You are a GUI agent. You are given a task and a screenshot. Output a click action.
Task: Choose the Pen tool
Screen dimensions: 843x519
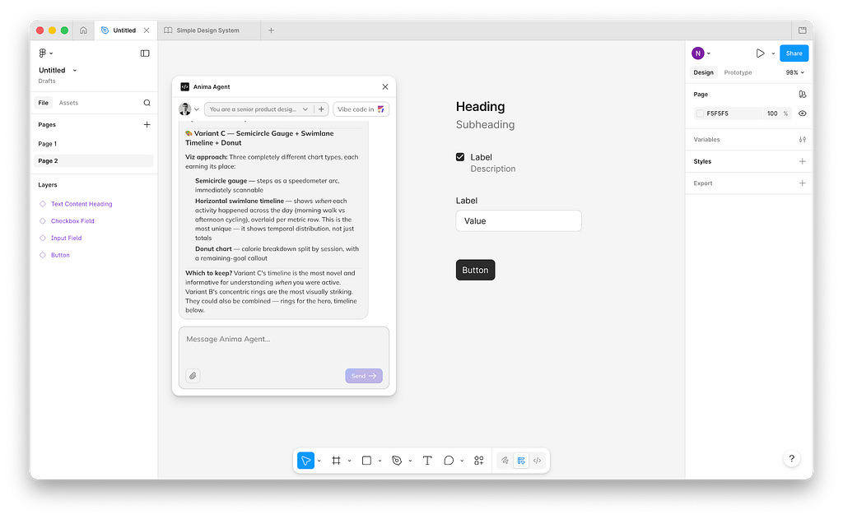point(397,461)
